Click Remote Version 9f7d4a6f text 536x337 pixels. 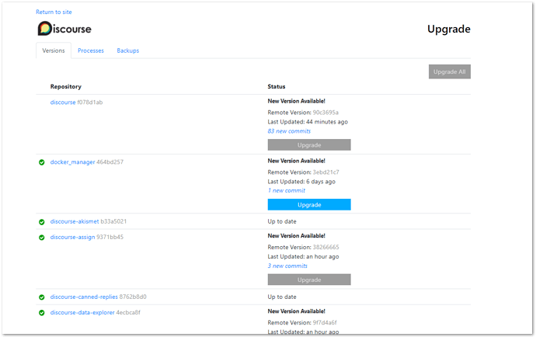point(325,323)
